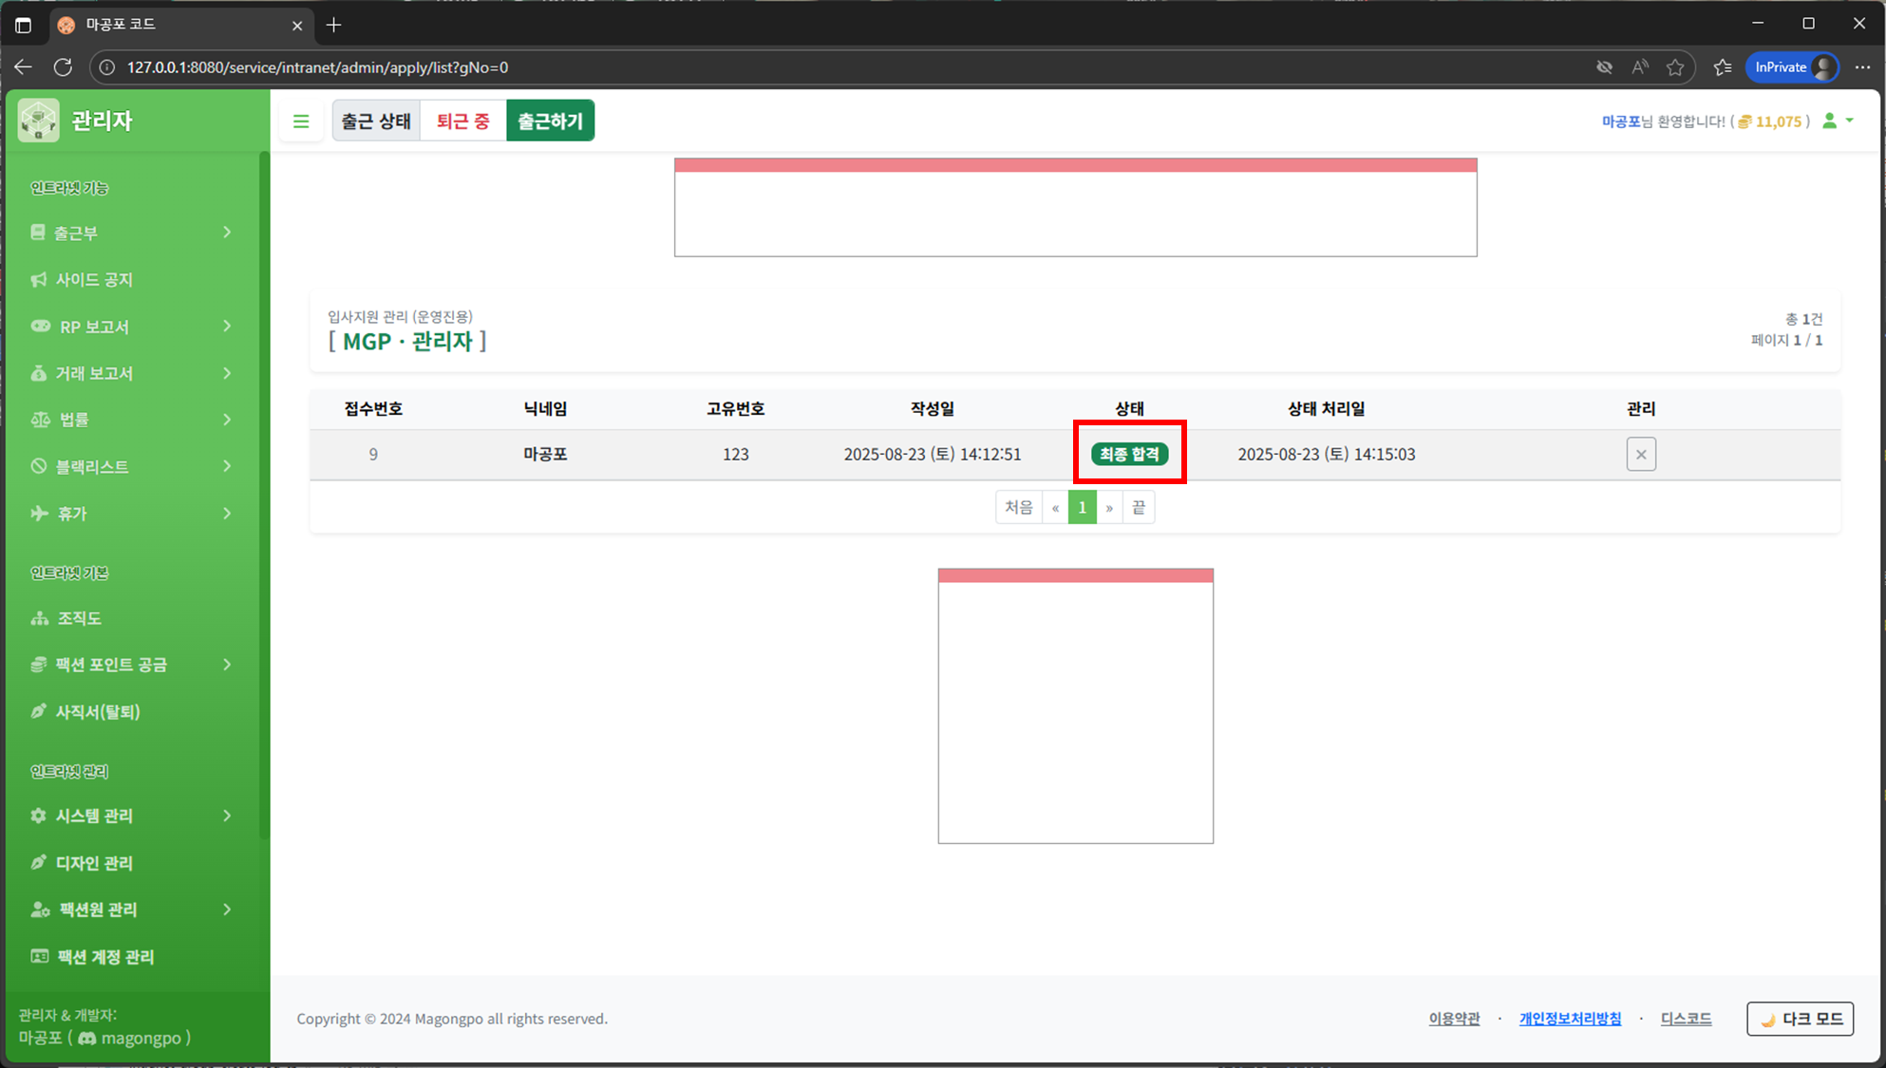This screenshot has height=1068, width=1886.
Task: Toggle 다크 모드 button
Action: [1800, 1019]
